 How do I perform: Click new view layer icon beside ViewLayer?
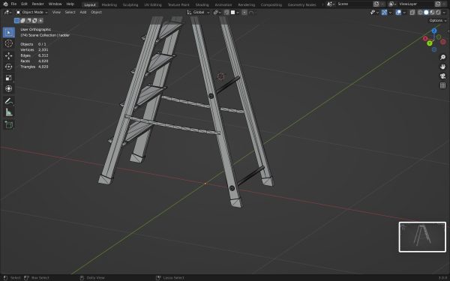[x=438, y=4]
